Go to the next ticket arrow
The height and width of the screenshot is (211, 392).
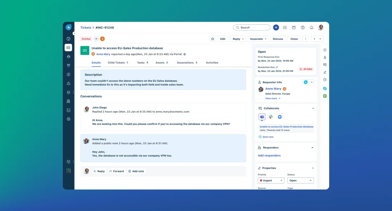point(320,39)
